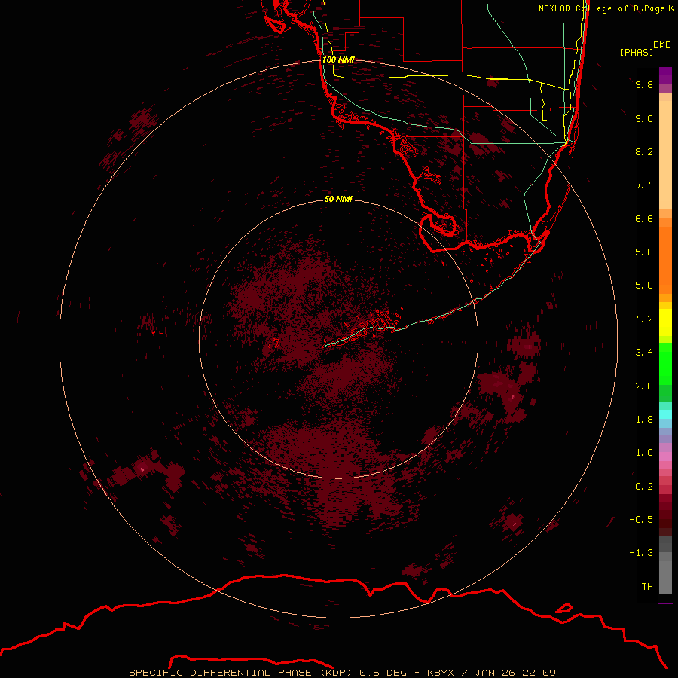This screenshot has width=678, height=678.
Task: Click the 9.8 scale value
Action: [x=644, y=84]
